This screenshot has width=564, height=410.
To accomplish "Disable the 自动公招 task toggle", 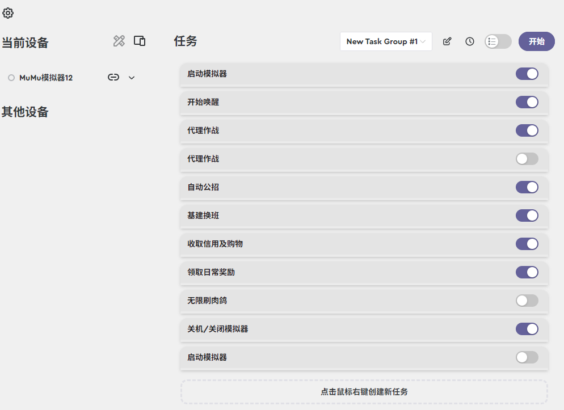I will (527, 187).
